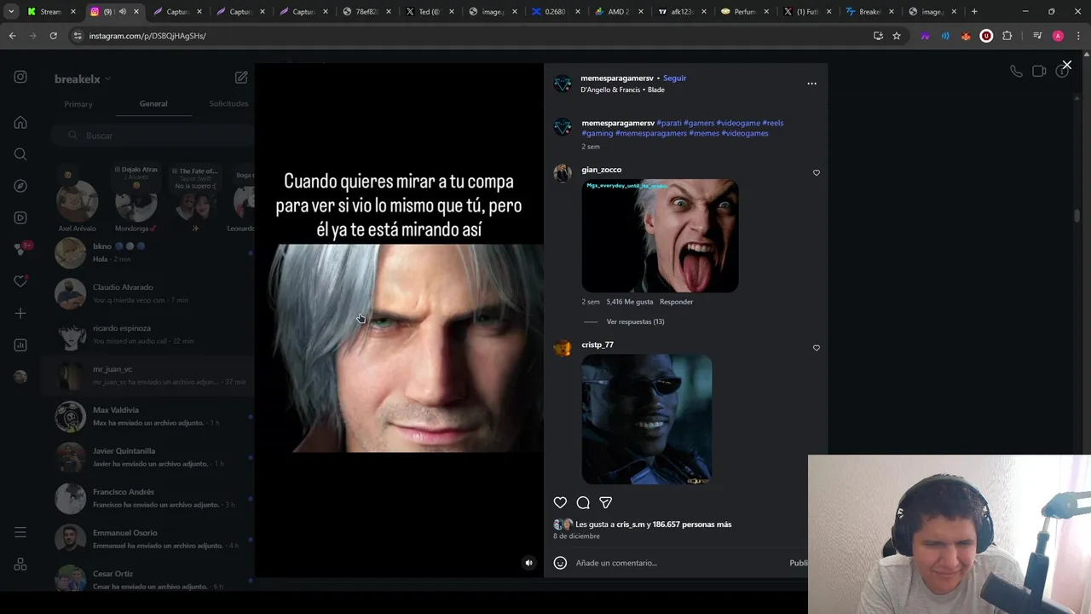
Task: Open the Meta apps grid icon in the sidebar
Action: pos(20,565)
